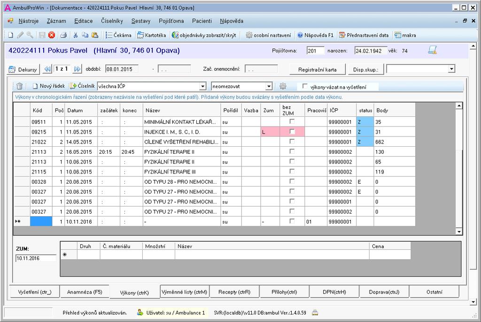Image resolution: width=481 pixels, height=322 pixels.
Task: Switch to the Recepty (ctrR) tab
Action: pyautogui.click(x=234, y=292)
